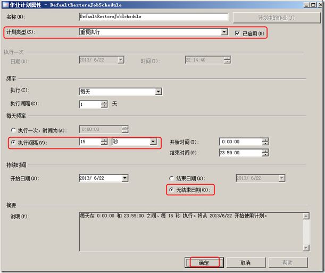Click the description down scroll arrow
The image size is (325, 273).
tap(306, 247)
